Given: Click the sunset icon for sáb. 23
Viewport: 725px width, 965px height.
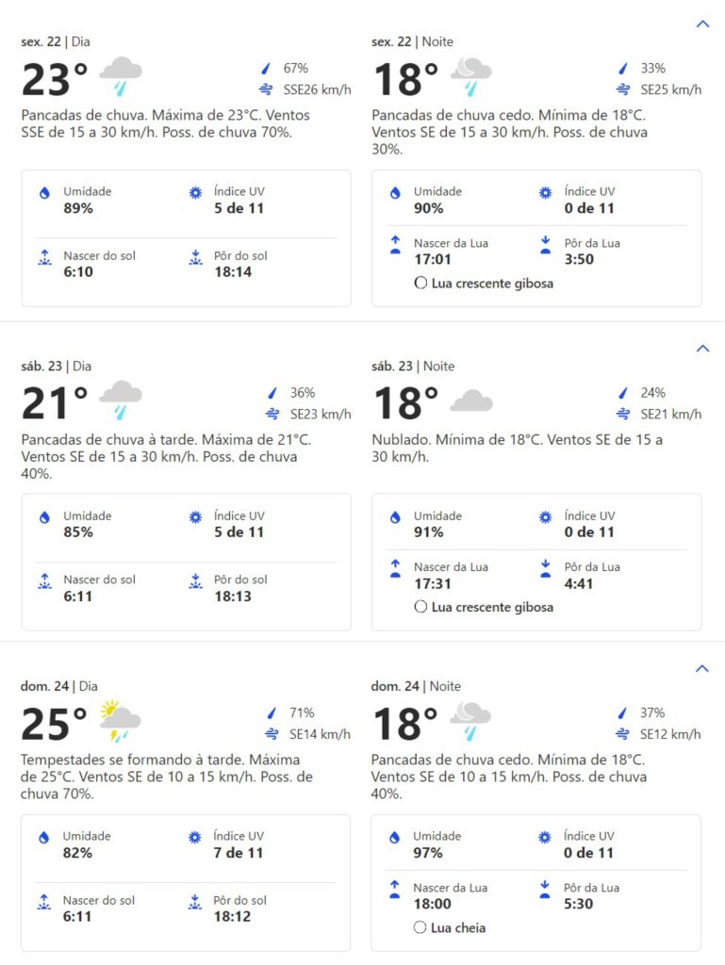Looking at the screenshot, I should click(x=195, y=581).
